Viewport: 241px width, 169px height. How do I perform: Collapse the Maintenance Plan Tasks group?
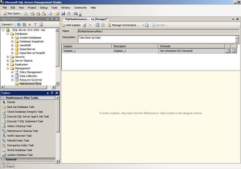(x=3, y=98)
